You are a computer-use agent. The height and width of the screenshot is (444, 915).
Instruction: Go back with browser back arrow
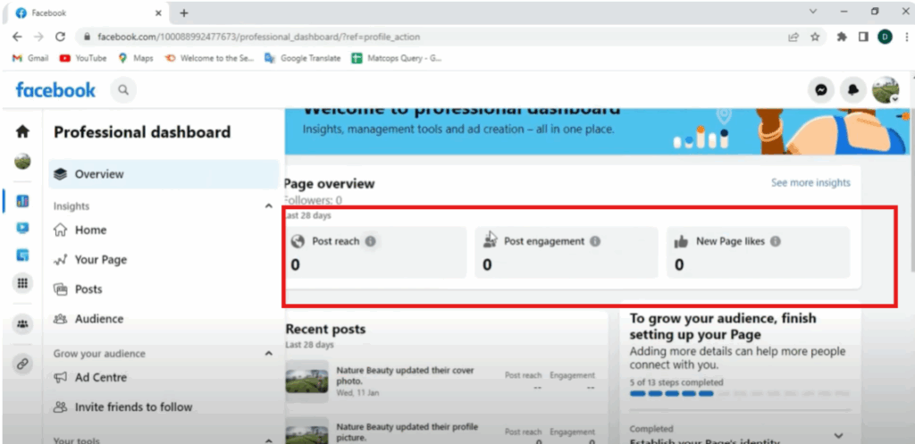[17, 37]
